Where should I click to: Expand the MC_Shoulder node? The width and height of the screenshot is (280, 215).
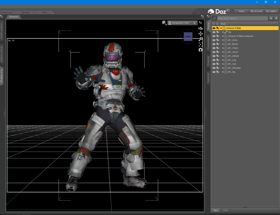click(x=223, y=68)
